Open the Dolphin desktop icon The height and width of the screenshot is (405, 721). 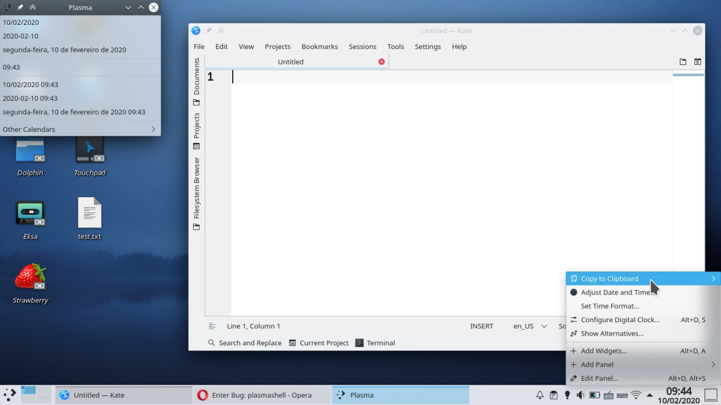point(30,157)
